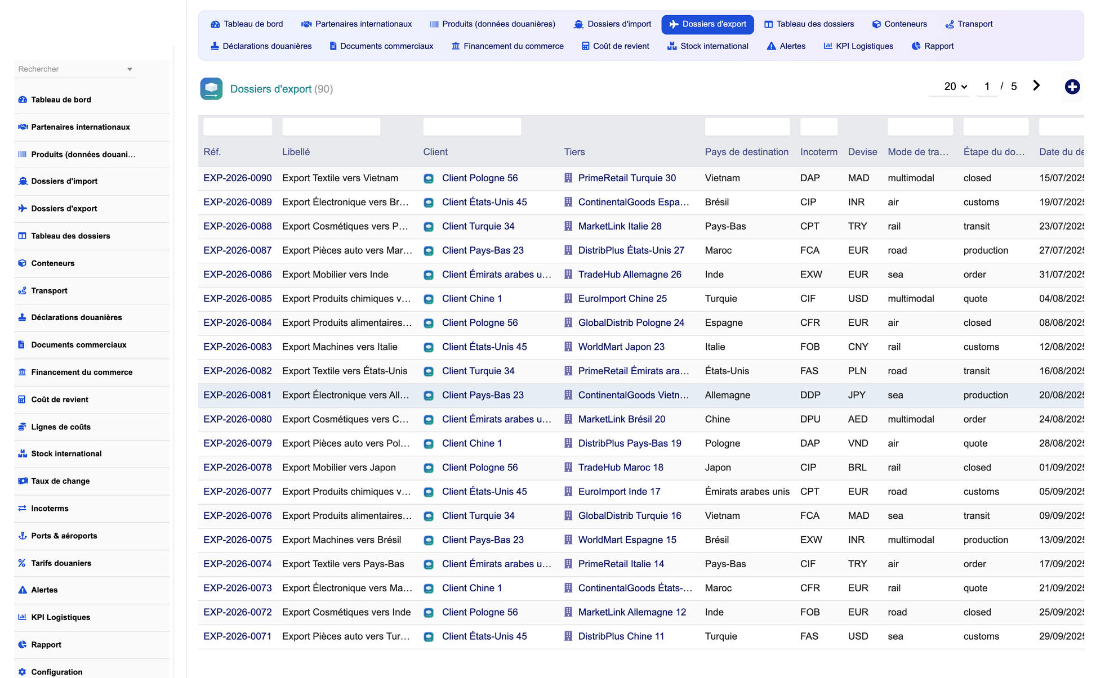Sort by the Réf. column header
This screenshot has width=1096, height=678.
212,152
